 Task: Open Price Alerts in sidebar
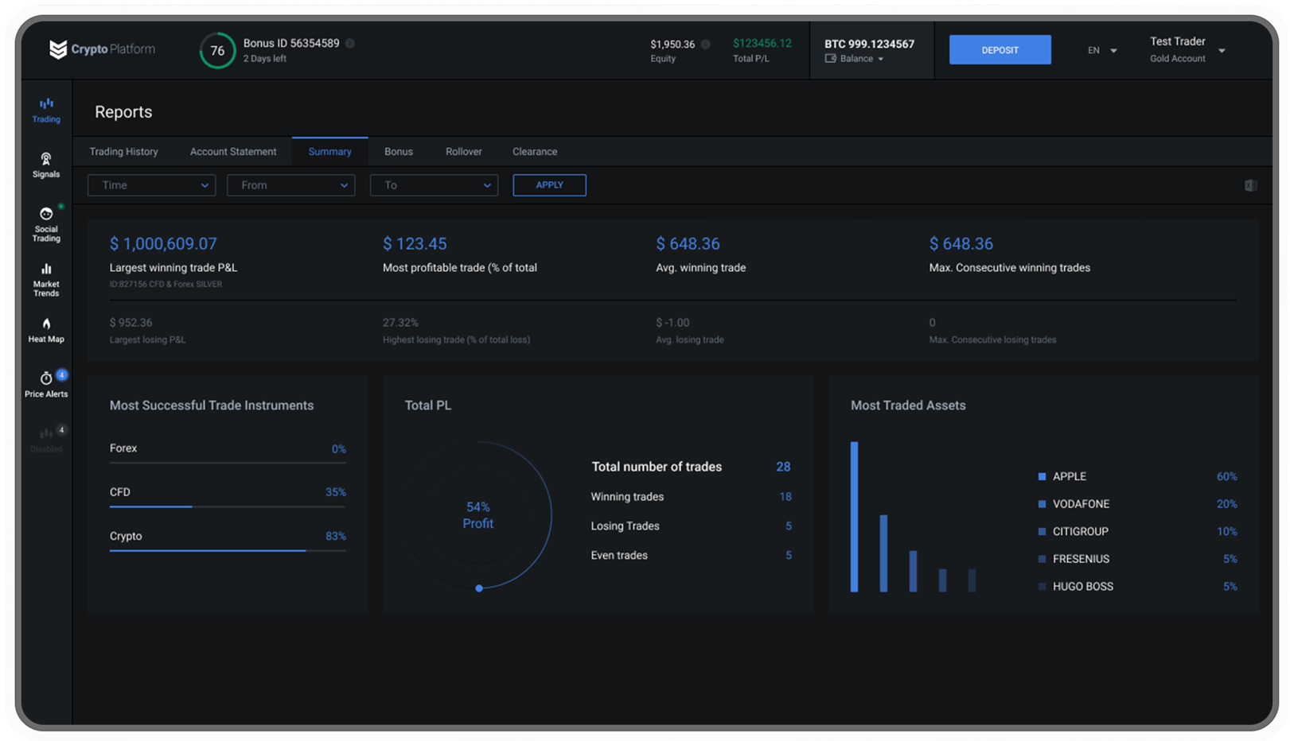click(x=46, y=385)
